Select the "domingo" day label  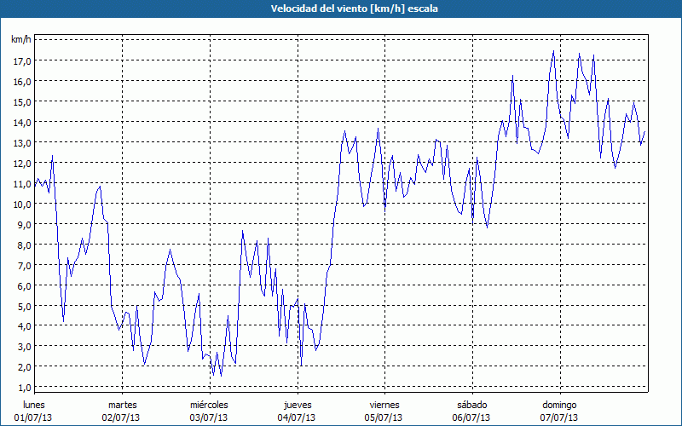click(x=559, y=405)
